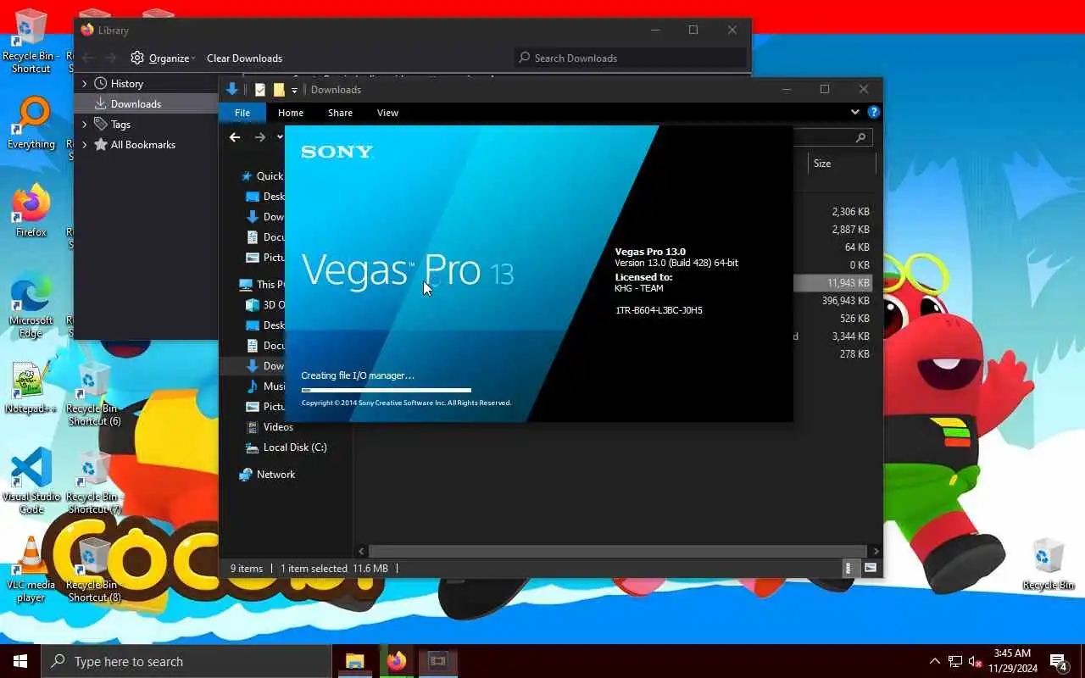The height and width of the screenshot is (678, 1085).
Task: Click the Vegas Pro taskbar icon
Action: pyautogui.click(x=437, y=661)
